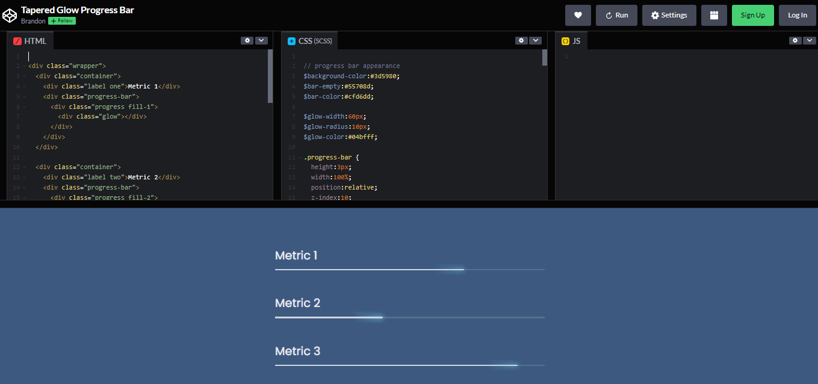Expand the JS panel dropdown chevron

click(x=809, y=40)
